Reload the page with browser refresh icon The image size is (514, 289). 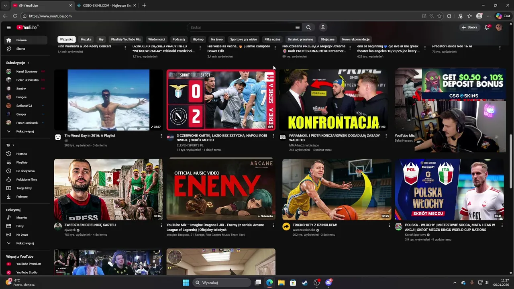[x=15, y=16]
